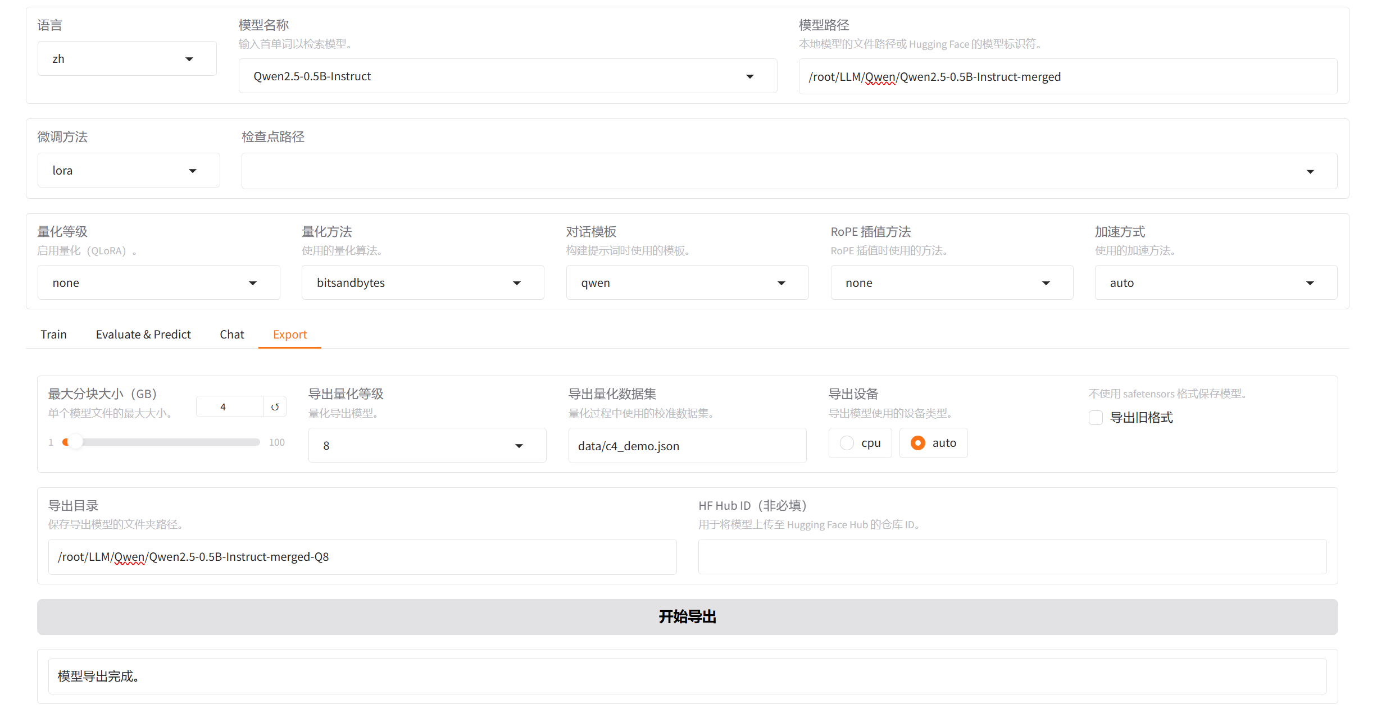Image resolution: width=1377 pixels, height=718 pixels.
Task: Open the 微调方法 lora dropdown
Action: 129,171
